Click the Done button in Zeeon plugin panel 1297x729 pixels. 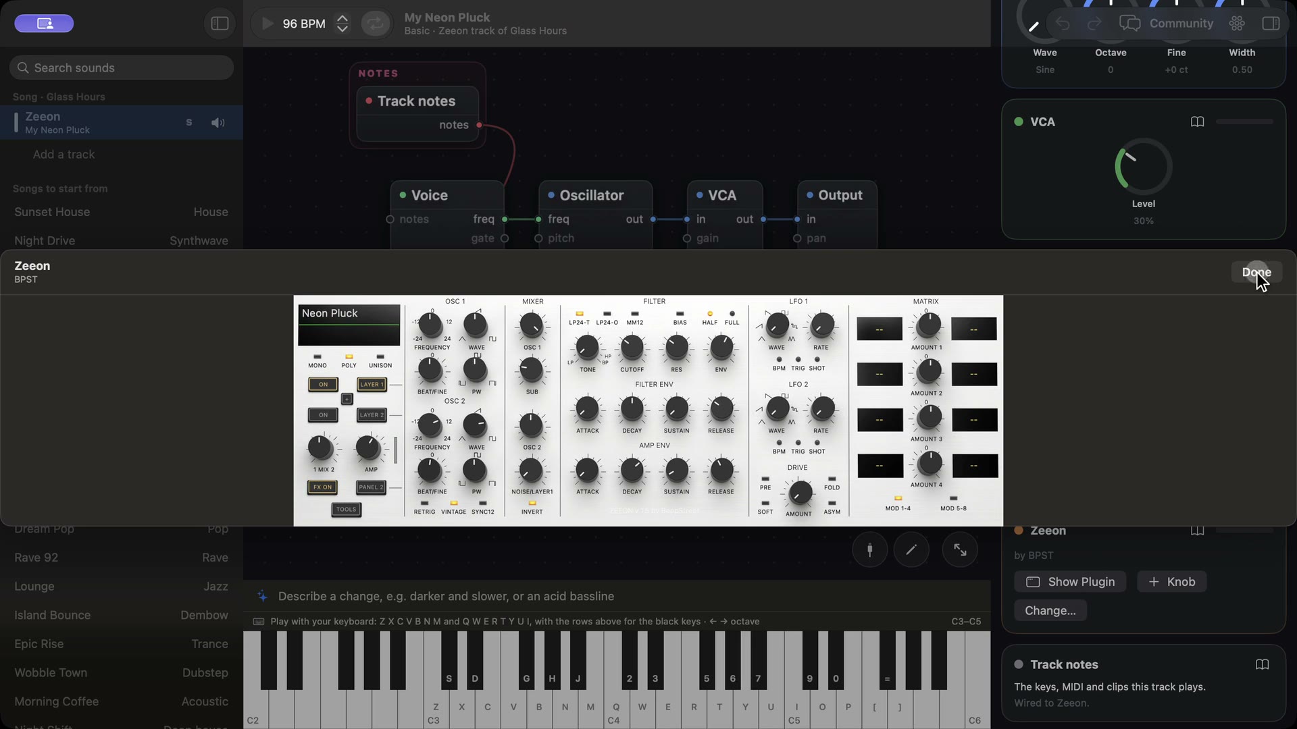point(1256,272)
